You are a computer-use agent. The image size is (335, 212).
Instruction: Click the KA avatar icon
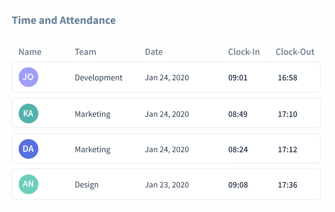coord(28,114)
